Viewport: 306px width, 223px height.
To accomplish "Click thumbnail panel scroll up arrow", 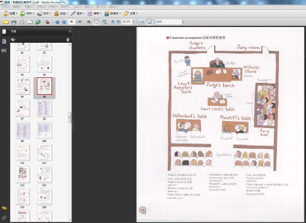I will click(70, 45).
